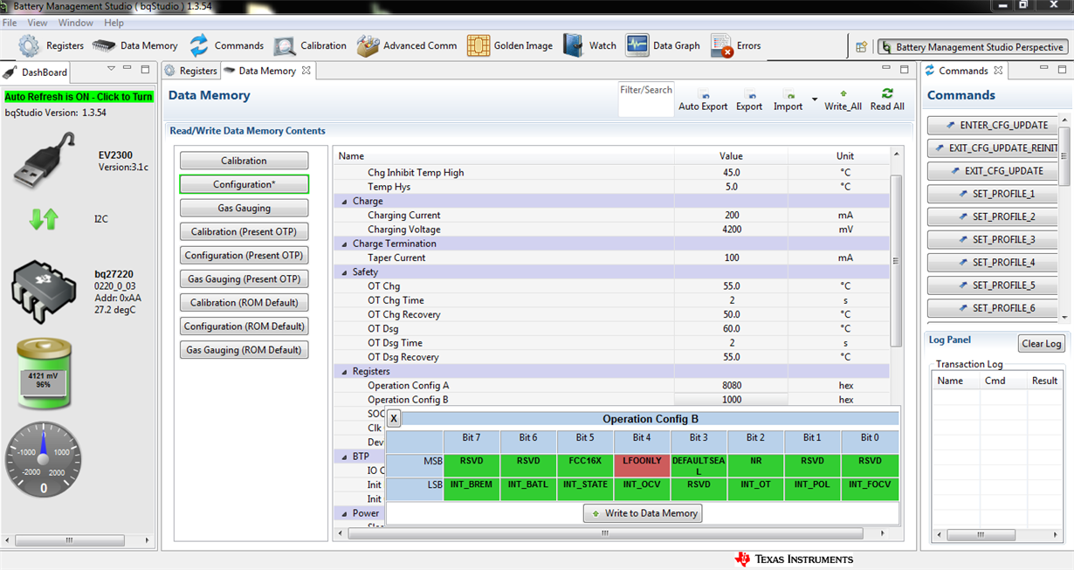
Task: Click the current meter dial gauge
Action: point(44,461)
